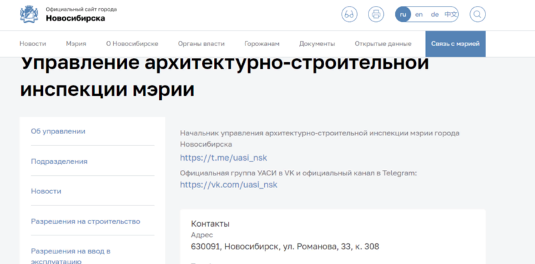Viewport: 535px width, 264px height.
Task: Click the Адрес label
Action: 202,235
